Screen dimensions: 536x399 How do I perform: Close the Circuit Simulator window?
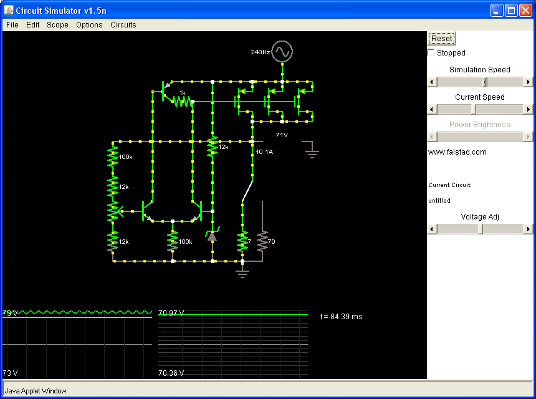coord(526,10)
